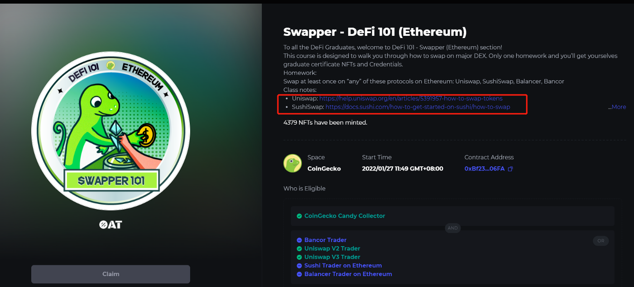This screenshot has width=634, height=287.
Task: Click the check icon beside Uniswap V3 Trader
Action: [299, 257]
